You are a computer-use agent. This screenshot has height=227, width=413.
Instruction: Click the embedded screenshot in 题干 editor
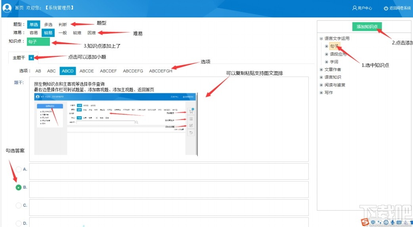click(116, 124)
